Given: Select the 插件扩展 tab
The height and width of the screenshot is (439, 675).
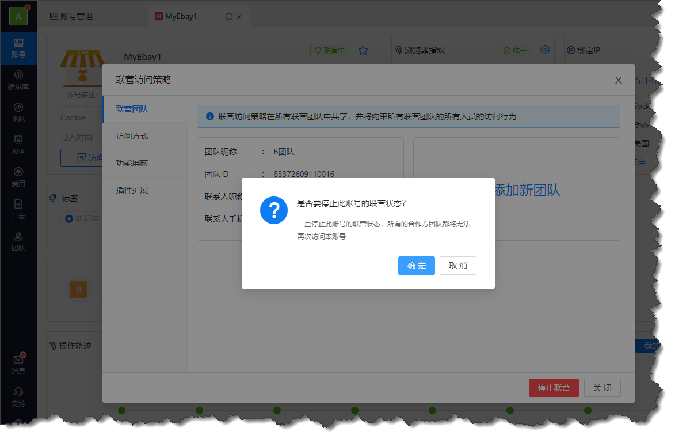Looking at the screenshot, I should [x=132, y=190].
